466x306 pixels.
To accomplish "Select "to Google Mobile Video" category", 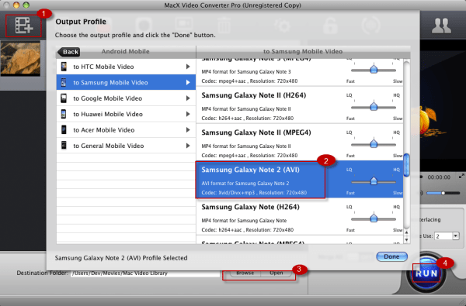I will click(126, 98).
